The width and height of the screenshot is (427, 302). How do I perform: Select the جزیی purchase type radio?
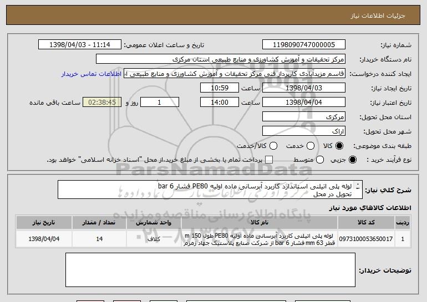click(352, 160)
